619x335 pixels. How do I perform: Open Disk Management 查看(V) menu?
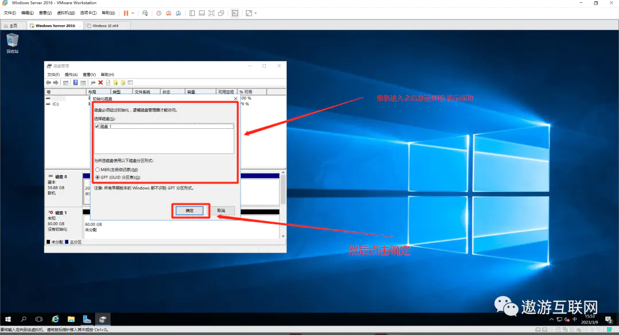[89, 74]
